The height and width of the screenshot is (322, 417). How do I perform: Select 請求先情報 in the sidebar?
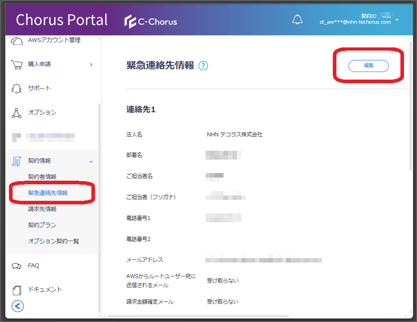[x=42, y=209]
